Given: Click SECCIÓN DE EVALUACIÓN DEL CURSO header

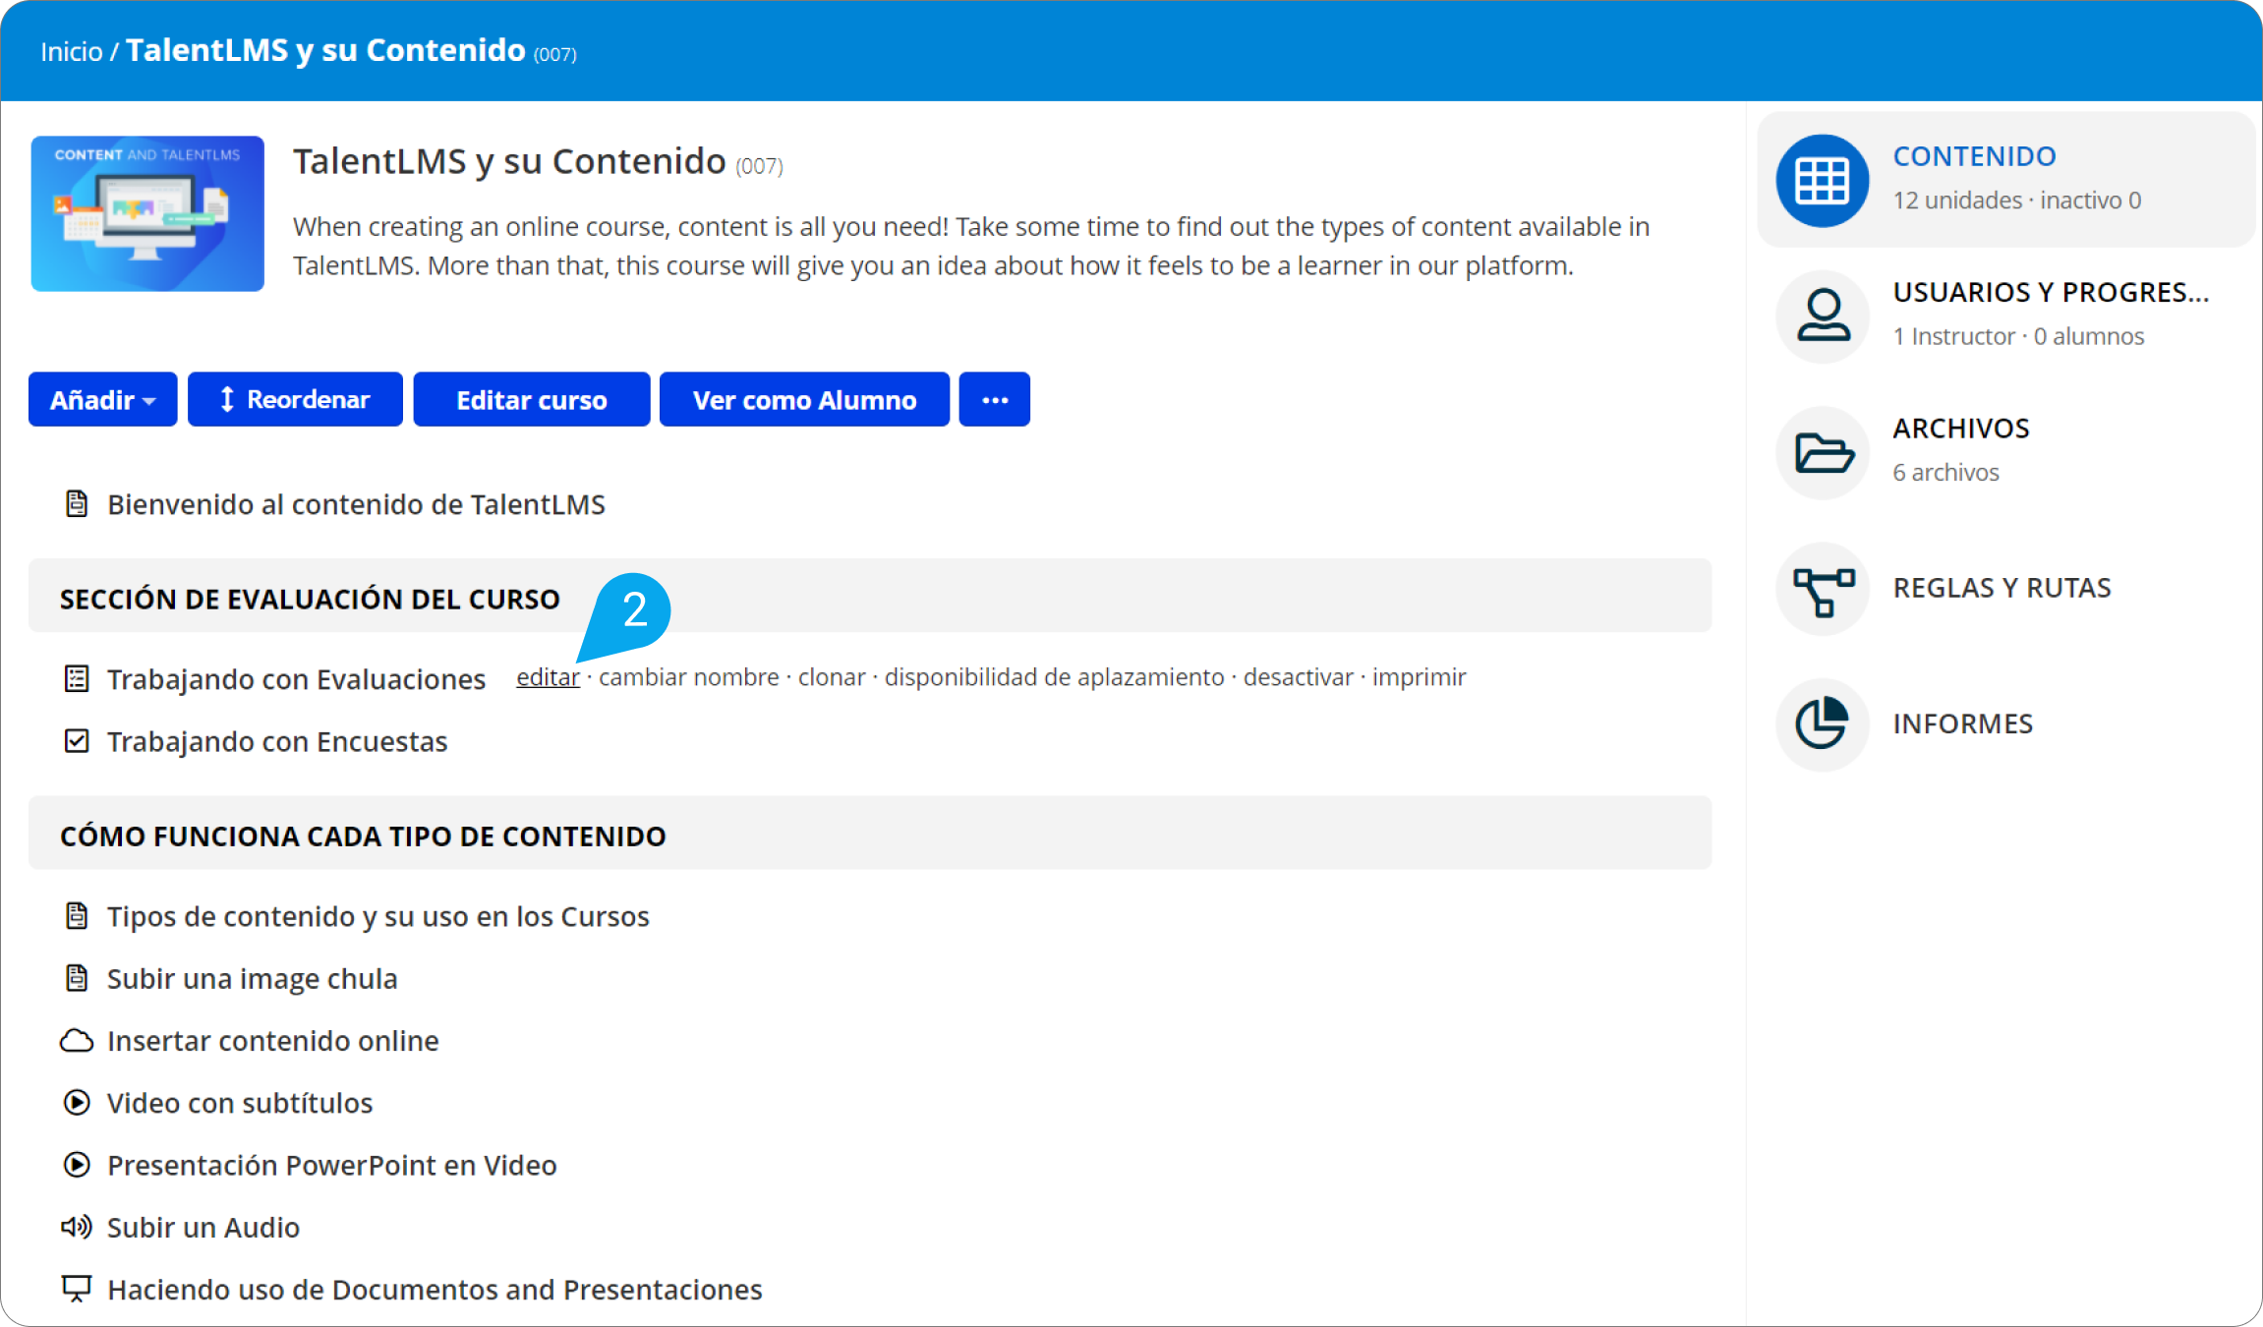Looking at the screenshot, I should click(870, 596).
